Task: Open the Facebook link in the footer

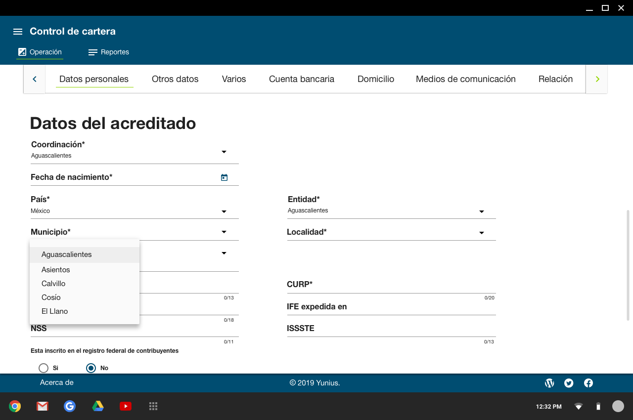Action: pyautogui.click(x=588, y=383)
